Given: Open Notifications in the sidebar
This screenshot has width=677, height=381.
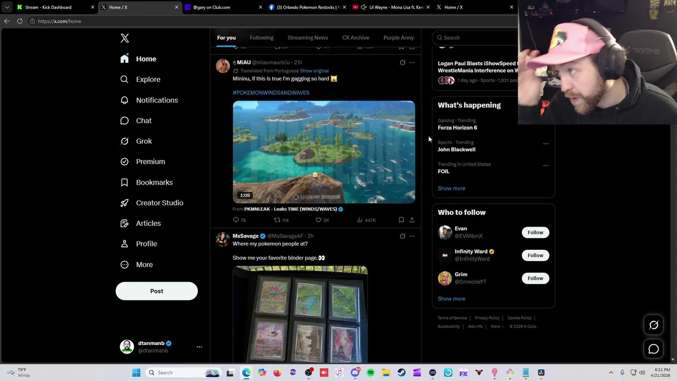Looking at the screenshot, I should pyautogui.click(x=149, y=100).
